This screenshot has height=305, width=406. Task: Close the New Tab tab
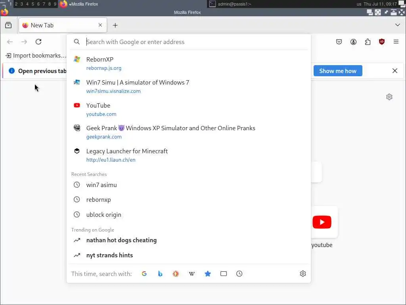[x=100, y=25]
